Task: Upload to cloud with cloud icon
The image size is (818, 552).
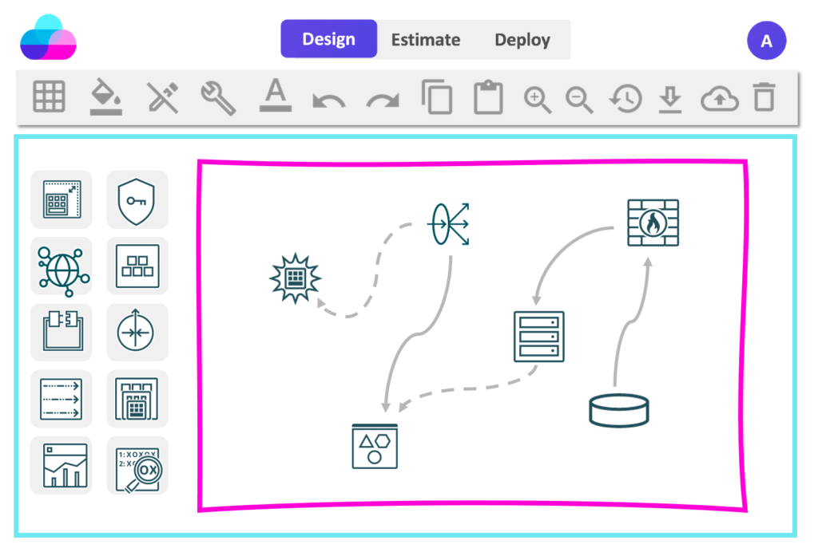Action: (x=720, y=98)
